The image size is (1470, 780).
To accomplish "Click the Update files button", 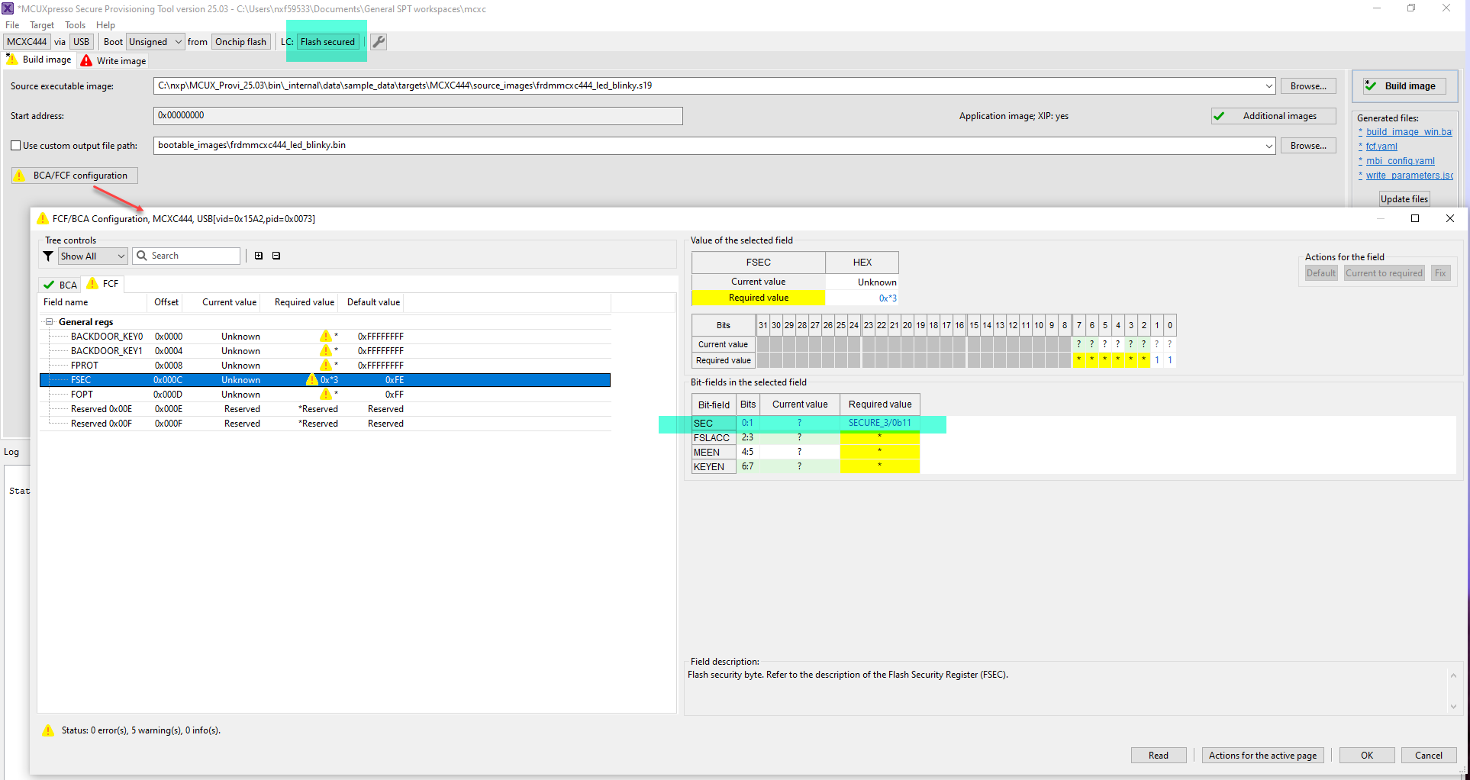I will pos(1404,198).
